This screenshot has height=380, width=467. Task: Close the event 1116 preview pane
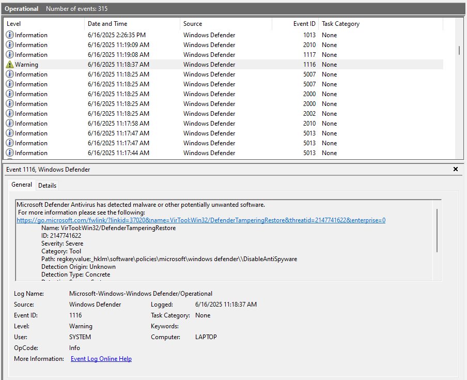click(x=456, y=169)
